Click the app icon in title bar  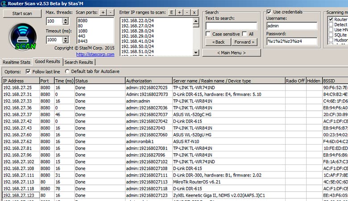pyautogui.click(x=4, y=3)
